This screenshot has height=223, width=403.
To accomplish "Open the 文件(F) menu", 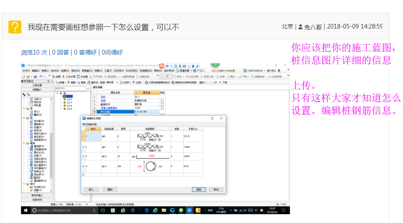I will coord(26,71).
